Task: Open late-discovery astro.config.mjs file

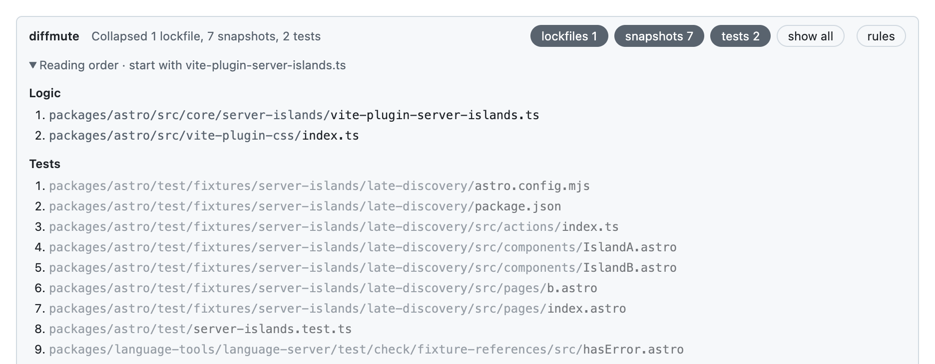Action: point(319,186)
